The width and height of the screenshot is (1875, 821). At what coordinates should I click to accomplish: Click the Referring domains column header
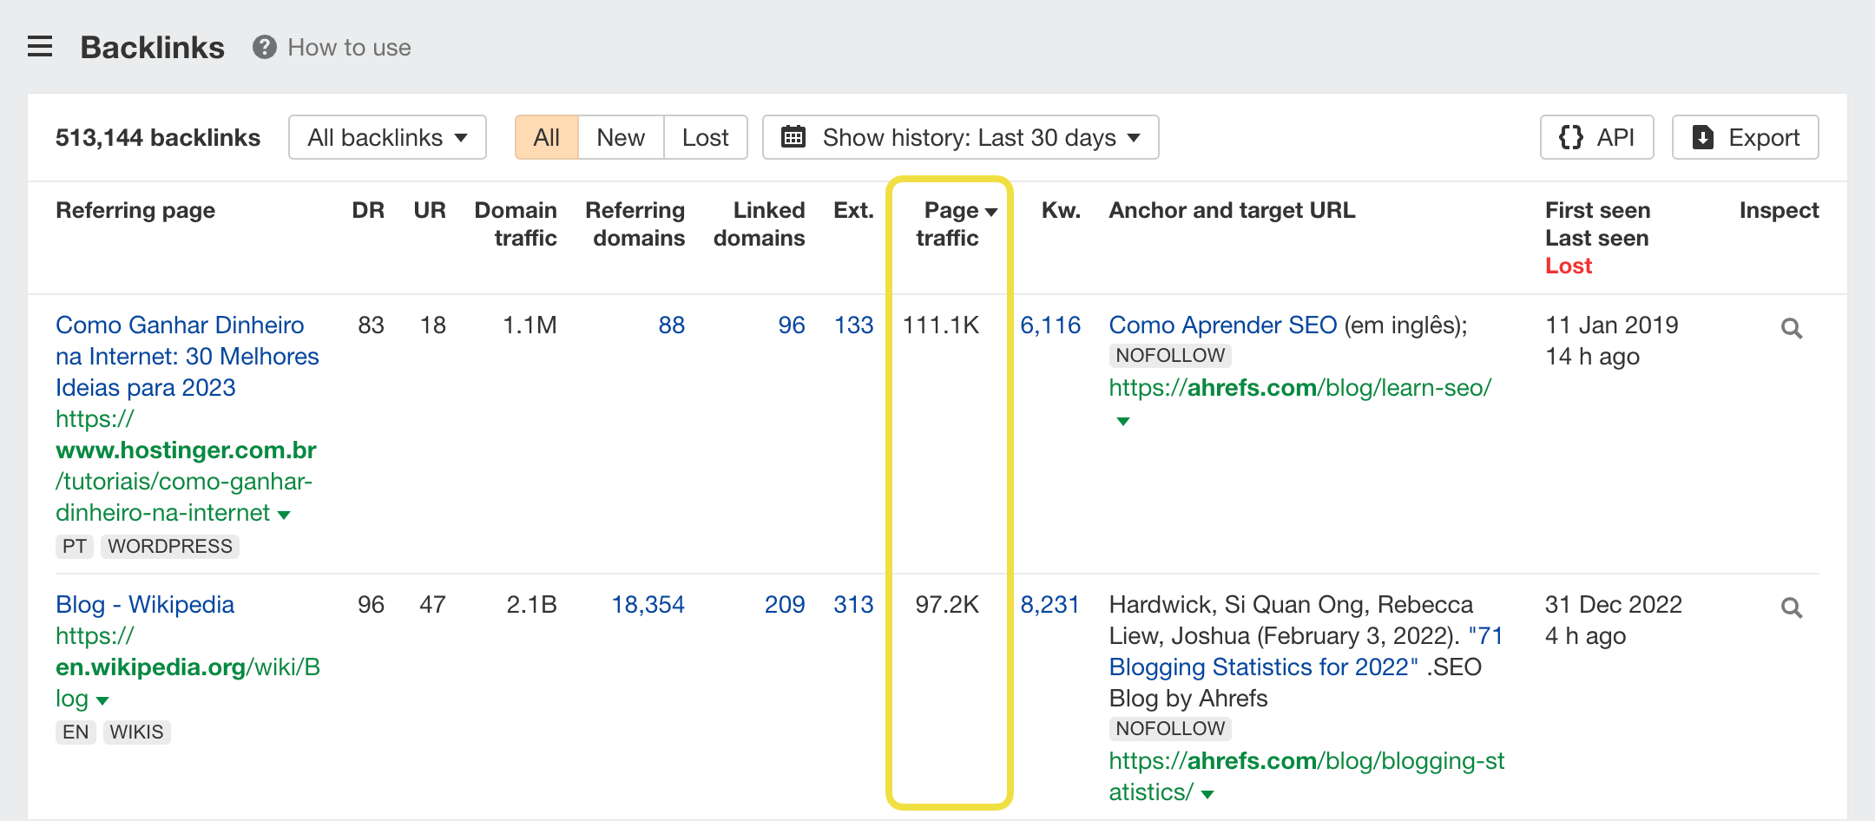[x=635, y=224]
